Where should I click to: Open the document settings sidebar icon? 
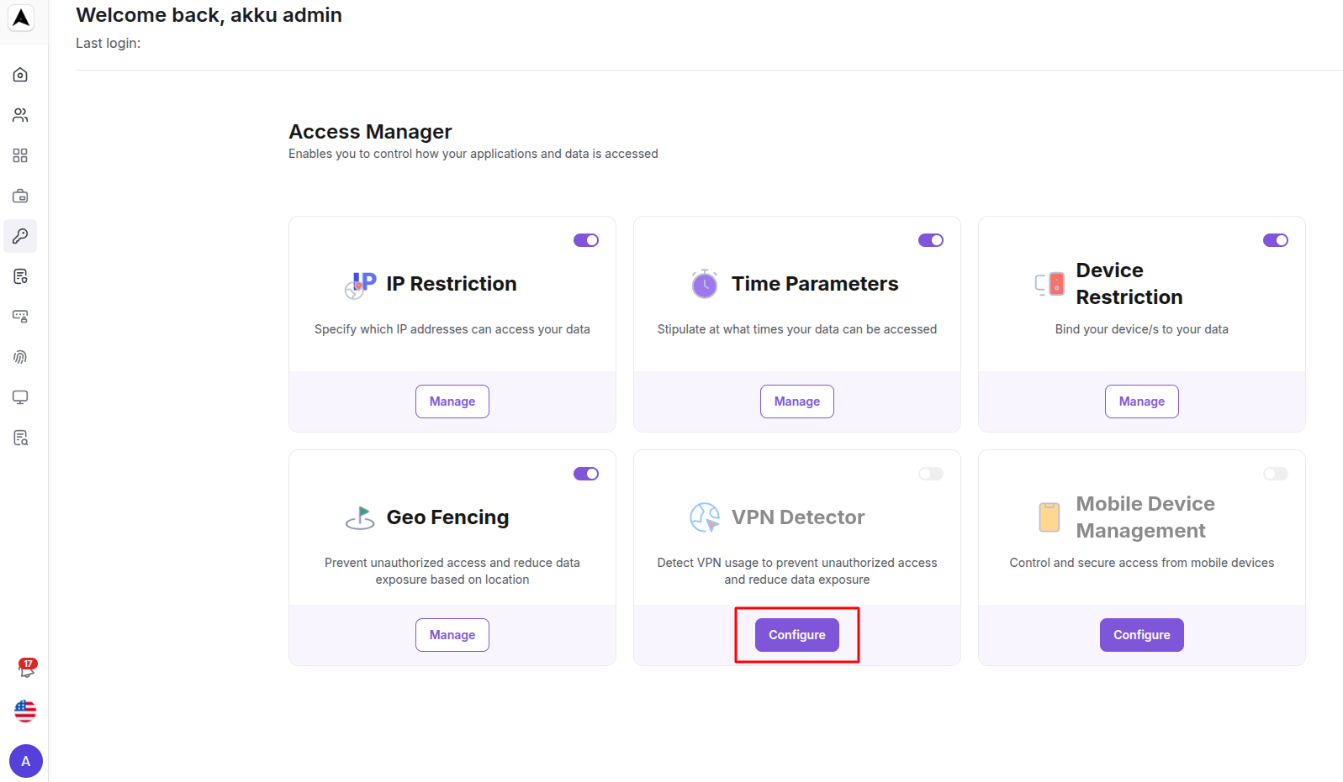20,276
